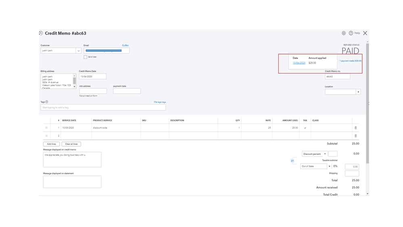Open the Manage tags link
Image resolution: width=403 pixels, height=227 pixels.
pyautogui.click(x=160, y=102)
